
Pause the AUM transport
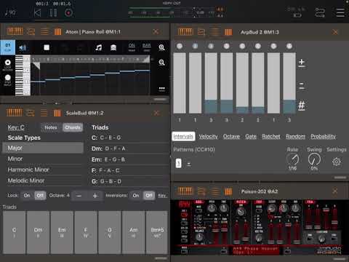pos(53,12)
